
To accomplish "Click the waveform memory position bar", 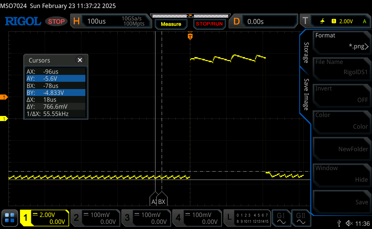I will [190, 16].
